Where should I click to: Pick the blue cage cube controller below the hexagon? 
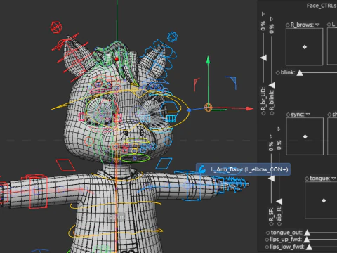(x=171, y=118)
